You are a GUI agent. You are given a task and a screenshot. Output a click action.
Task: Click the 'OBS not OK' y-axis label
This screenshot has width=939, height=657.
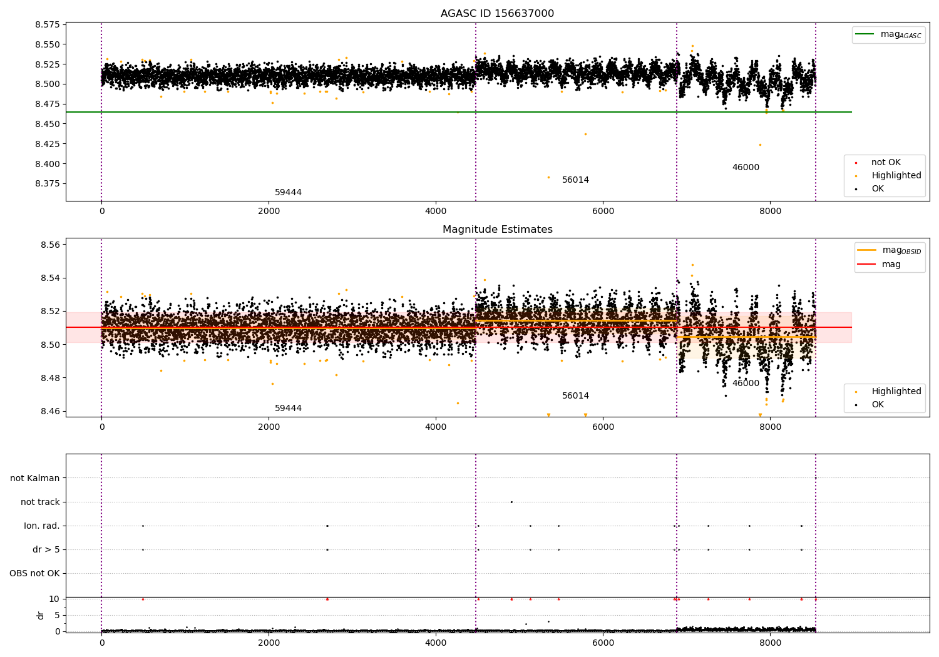35,574
